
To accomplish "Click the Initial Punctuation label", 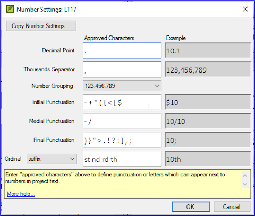I will (54, 102).
